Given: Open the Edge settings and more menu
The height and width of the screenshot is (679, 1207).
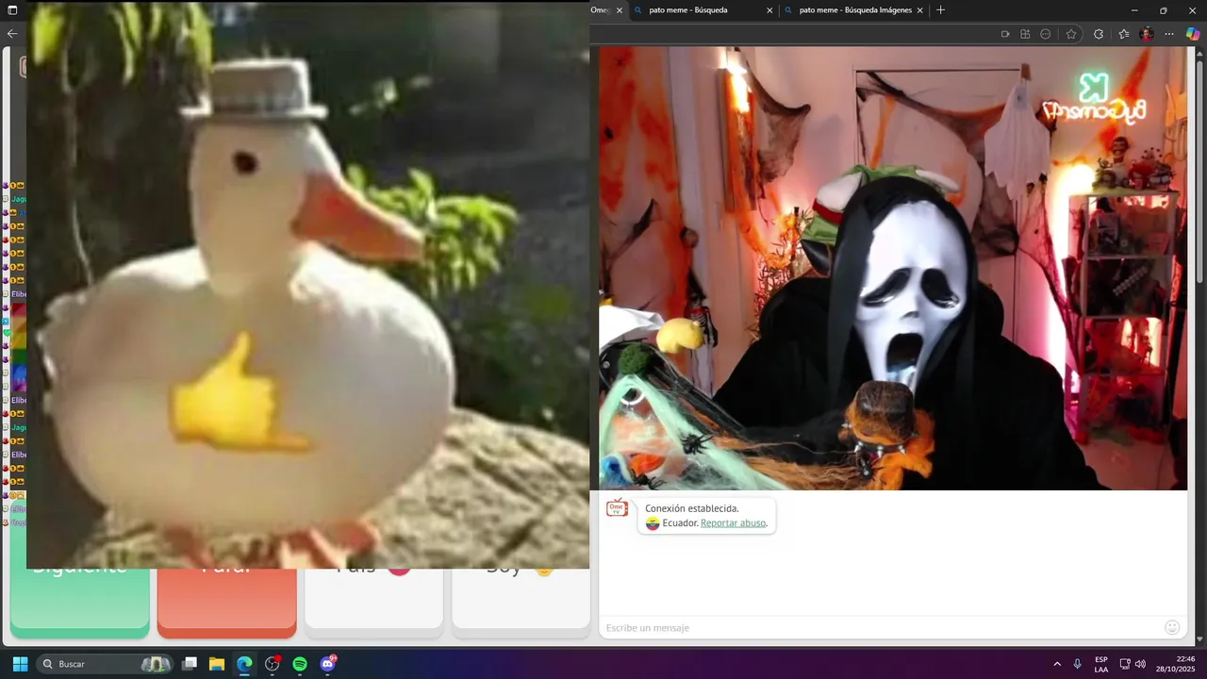Looking at the screenshot, I should pyautogui.click(x=1169, y=34).
